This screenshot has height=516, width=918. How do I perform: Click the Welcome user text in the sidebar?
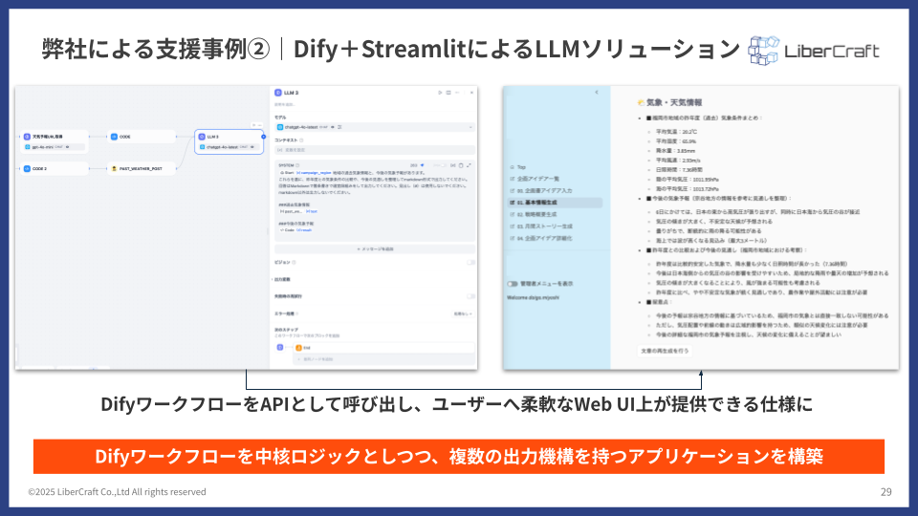tap(533, 298)
